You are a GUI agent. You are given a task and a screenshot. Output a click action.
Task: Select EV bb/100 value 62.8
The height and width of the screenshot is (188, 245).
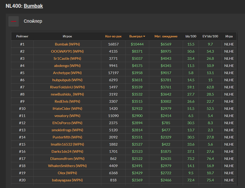click(x=210, y=87)
